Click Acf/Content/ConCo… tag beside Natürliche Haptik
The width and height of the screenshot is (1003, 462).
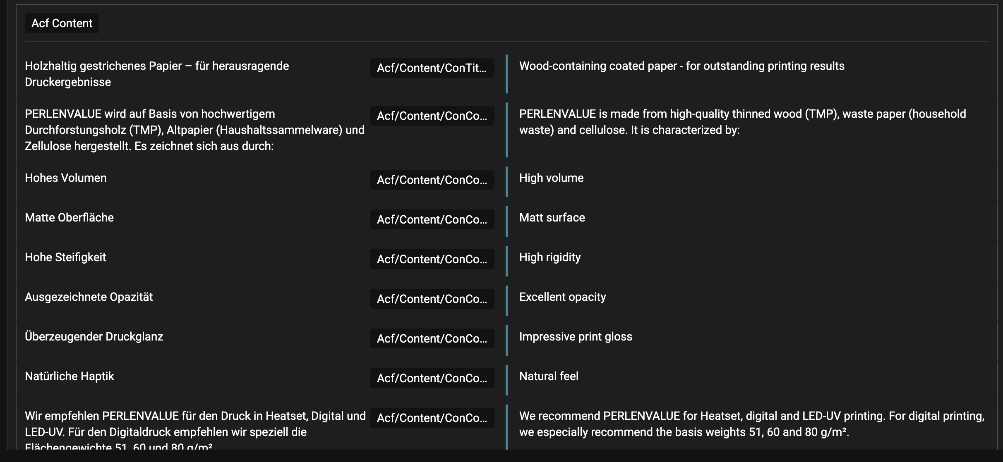(432, 378)
